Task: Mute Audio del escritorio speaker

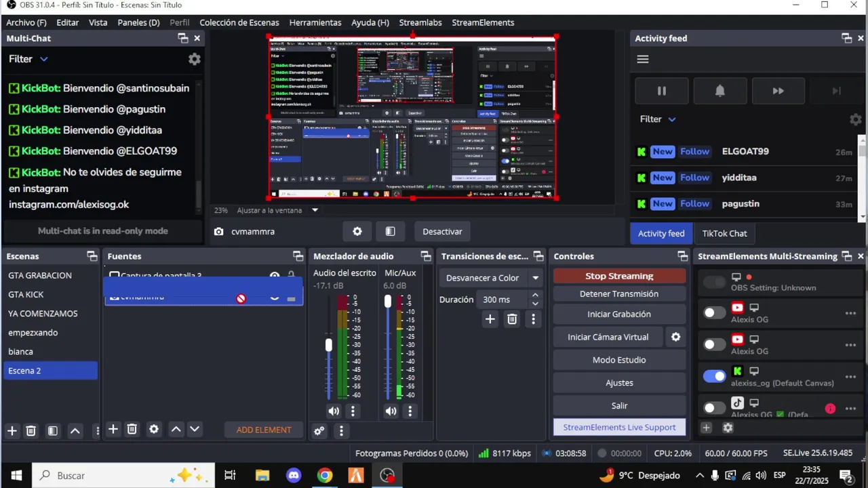Action: tap(334, 411)
